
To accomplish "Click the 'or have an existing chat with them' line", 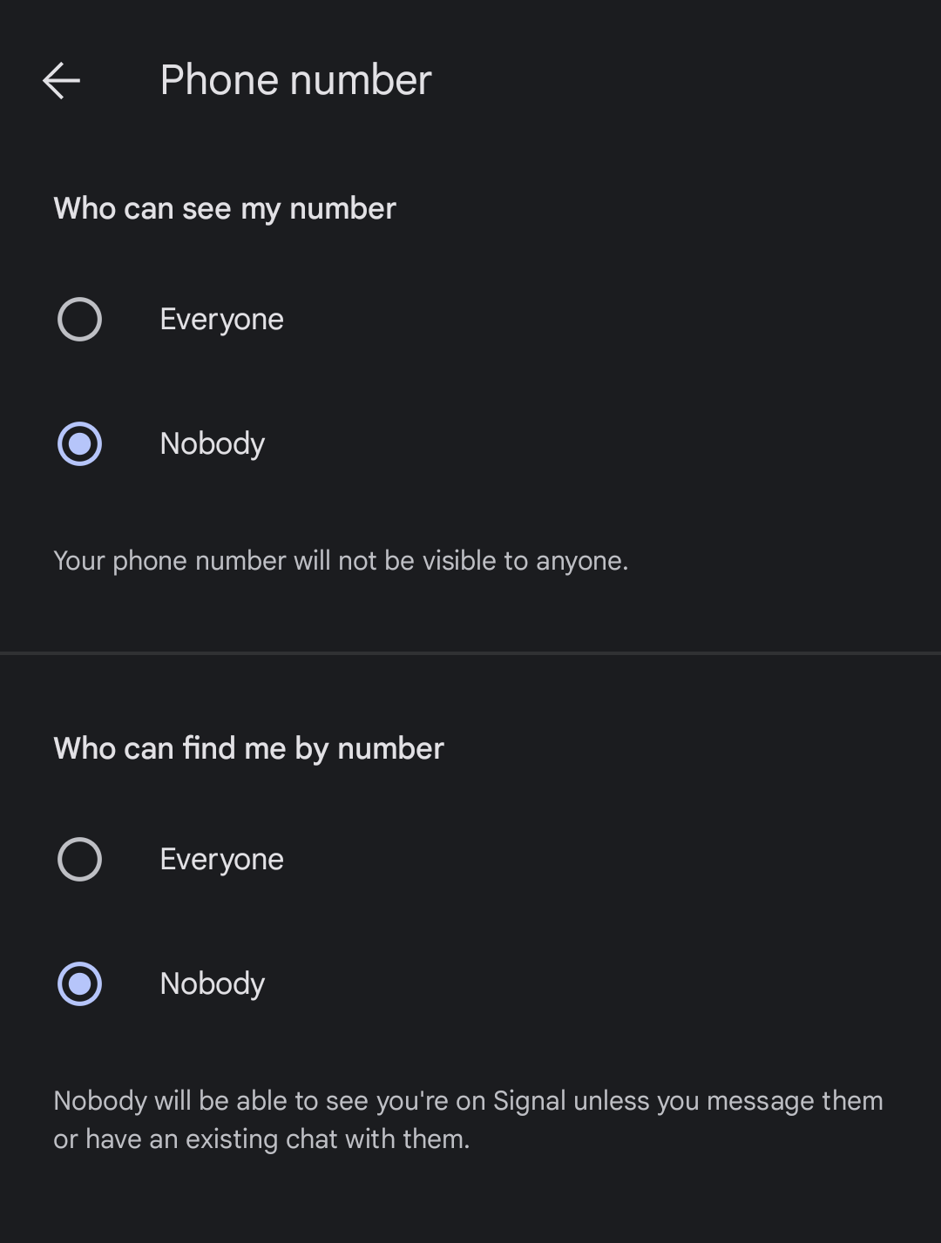I will point(261,1139).
